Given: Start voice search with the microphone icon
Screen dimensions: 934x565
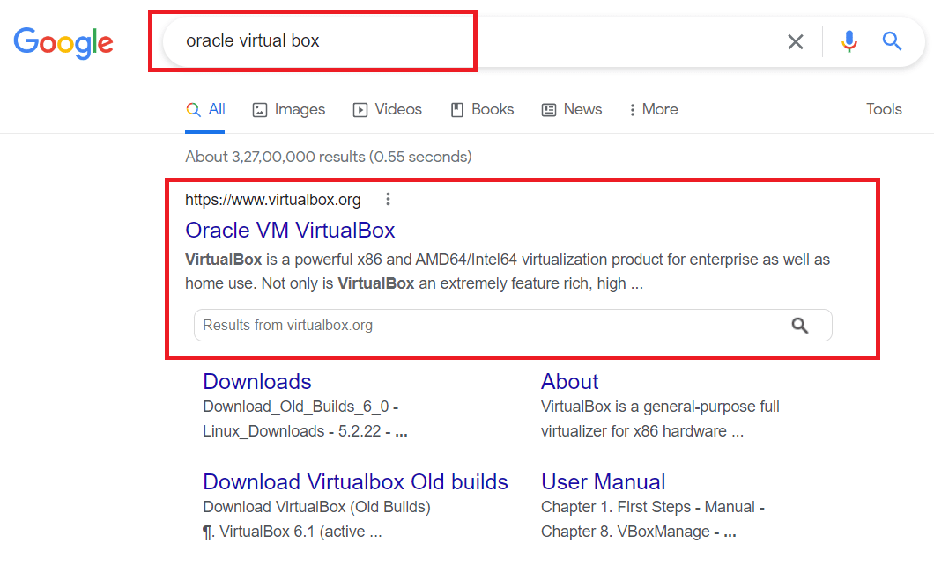Looking at the screenshot, I should pyautogui.click(x=849, y=41).
